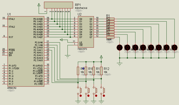Click the XTAL1 pin 19 of U1
Image resolution: width=179 pixels, height=105 pixels.
coord(5,19)
